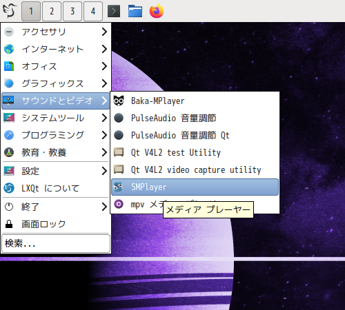Open PulseAudio 音量調節 Qt entry
Viewport: 345px width, 310px height.
point(195,135)
